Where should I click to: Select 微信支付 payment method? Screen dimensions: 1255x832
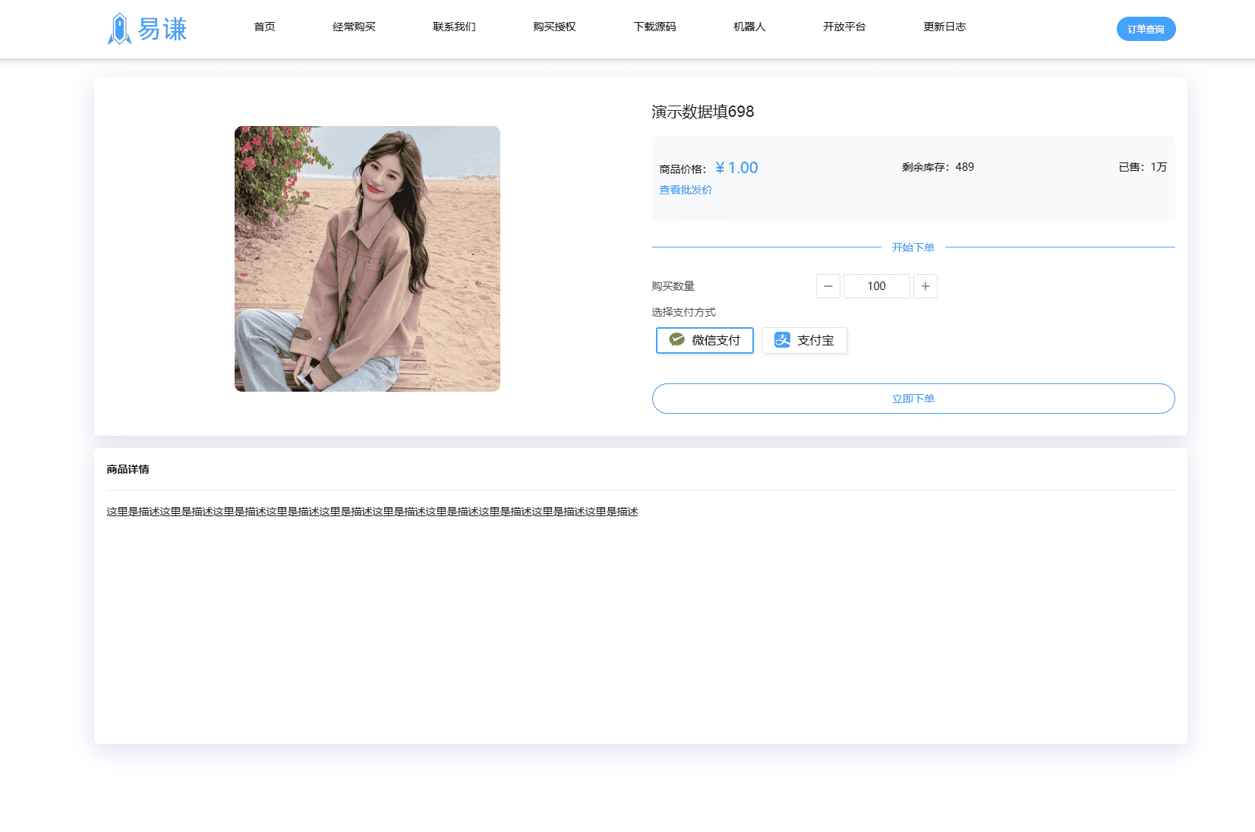[705, 340]
